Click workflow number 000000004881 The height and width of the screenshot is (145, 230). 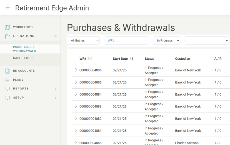(91, 131)
